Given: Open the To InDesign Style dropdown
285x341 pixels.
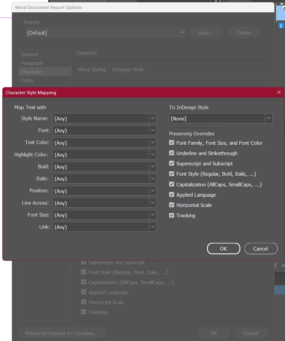Looking at the screenshot, I should pos(220,118).
